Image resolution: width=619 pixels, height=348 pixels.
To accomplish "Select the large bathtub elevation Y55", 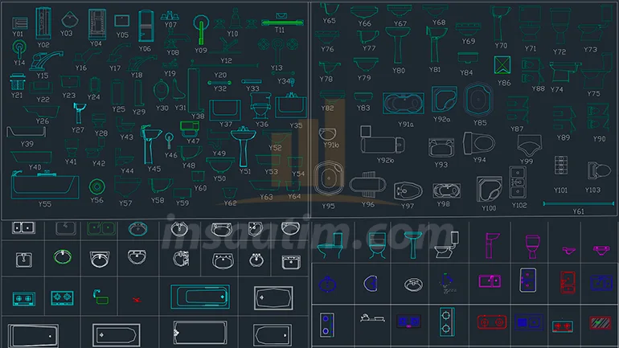I will tap(44, 186).
